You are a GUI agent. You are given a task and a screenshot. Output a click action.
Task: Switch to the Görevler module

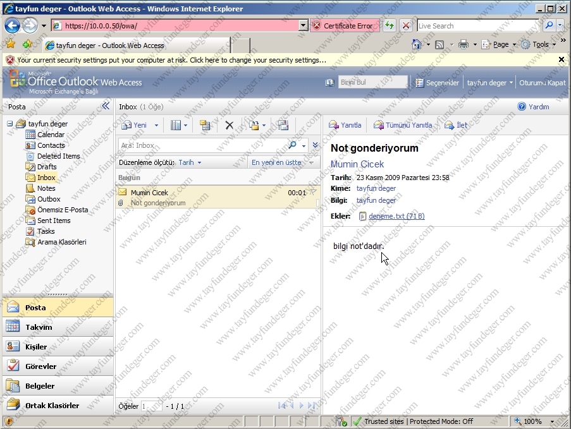[58, 366]
